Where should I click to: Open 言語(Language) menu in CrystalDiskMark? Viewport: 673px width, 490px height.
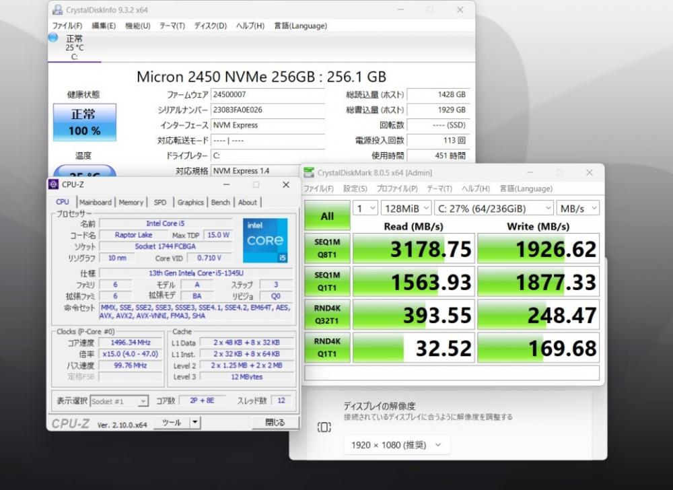coord(526,188)
